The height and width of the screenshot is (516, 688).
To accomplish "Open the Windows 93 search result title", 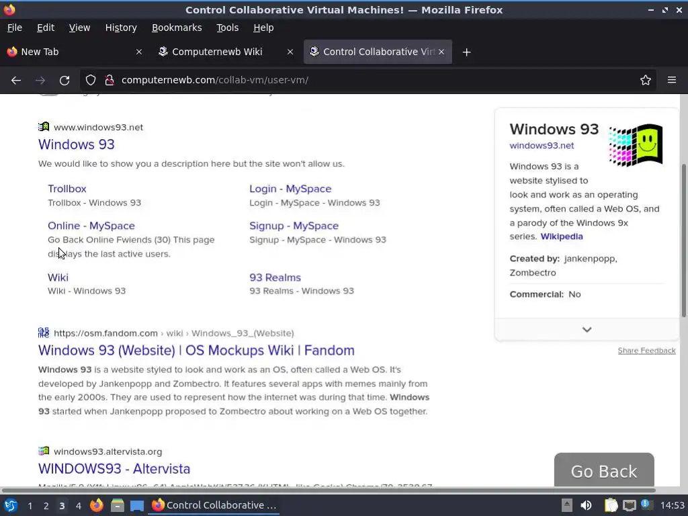I will (77, 144).
